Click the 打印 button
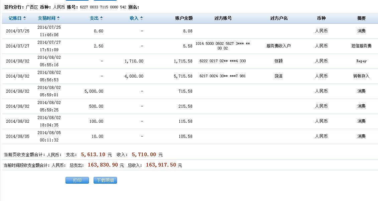Viewport: 378px width, 201px height. point(77,180)
